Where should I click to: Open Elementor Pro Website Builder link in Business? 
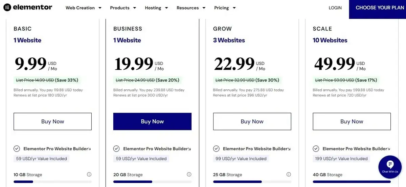(x=155, y=149)
